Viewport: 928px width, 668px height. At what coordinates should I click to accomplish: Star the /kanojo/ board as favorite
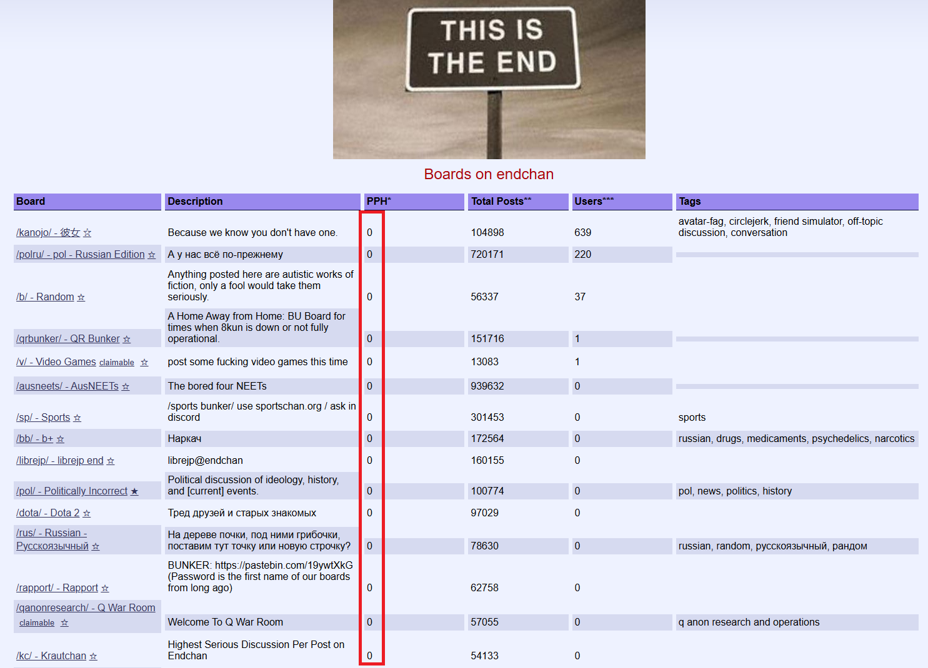(87, 233)
